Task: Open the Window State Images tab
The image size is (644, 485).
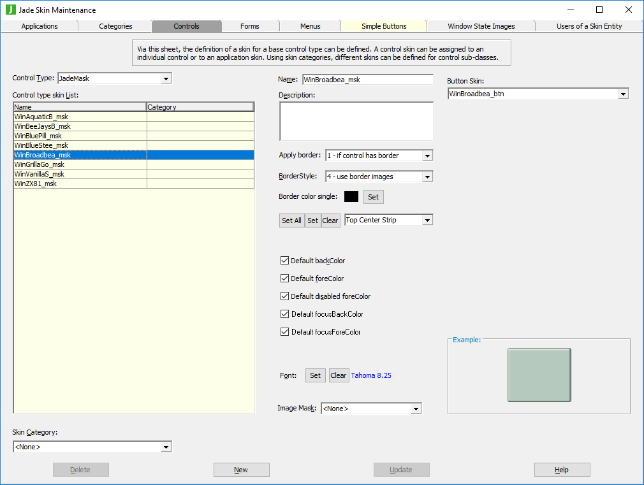Action: 481,26
